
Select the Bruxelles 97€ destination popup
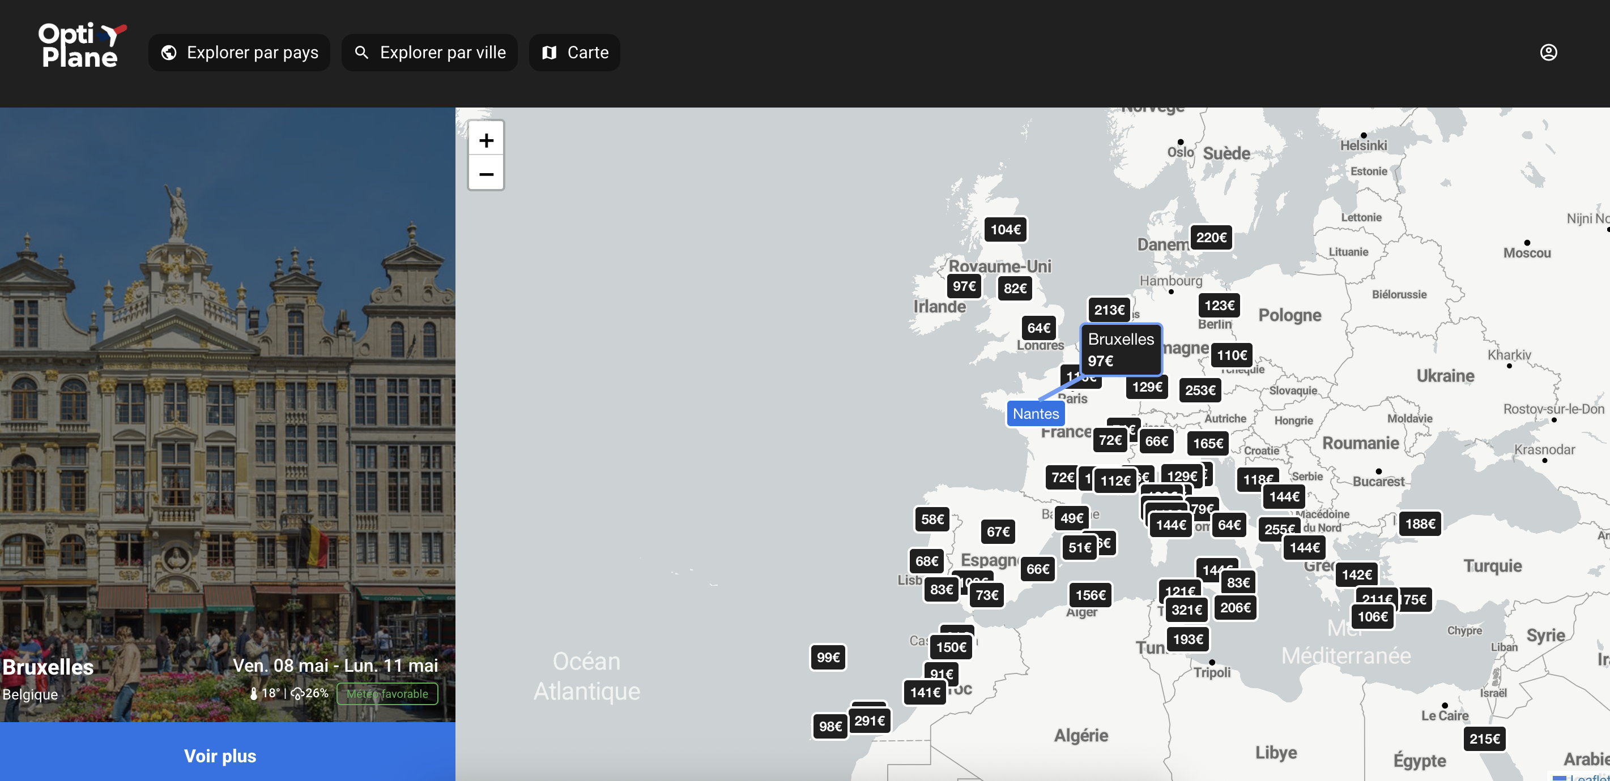pos(1121,350)
